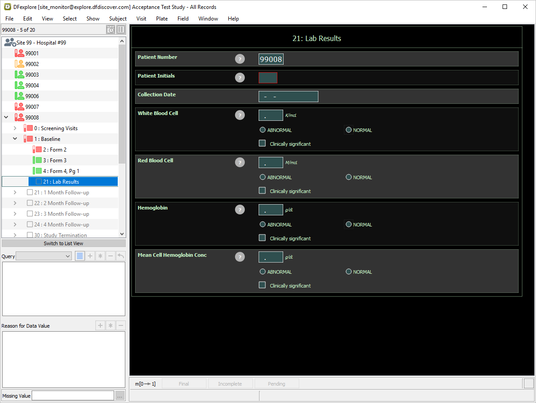
Task: Collapse the 1 : Baseline visit node
Action: pos(15,139)
